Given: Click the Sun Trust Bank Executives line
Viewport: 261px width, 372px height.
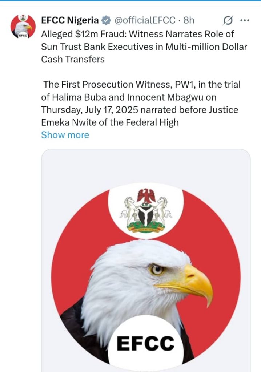Looking at the screenshot, I should [144, 47].
